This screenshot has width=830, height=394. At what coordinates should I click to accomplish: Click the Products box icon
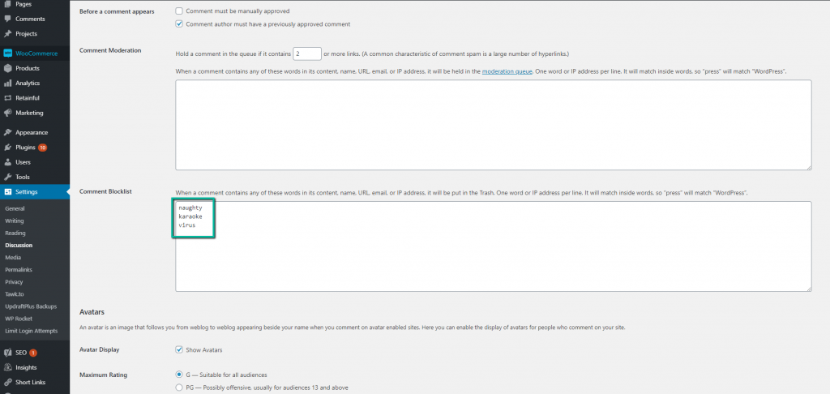pos(7,68)
